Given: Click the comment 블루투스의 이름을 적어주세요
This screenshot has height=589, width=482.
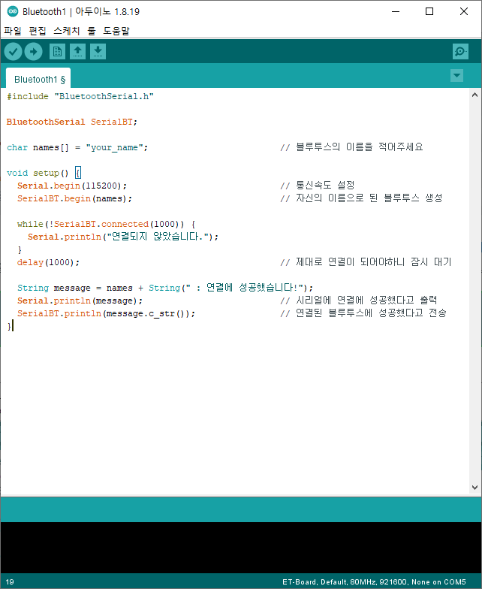Looking at the screenshot, I should click(x=351, y=147).
